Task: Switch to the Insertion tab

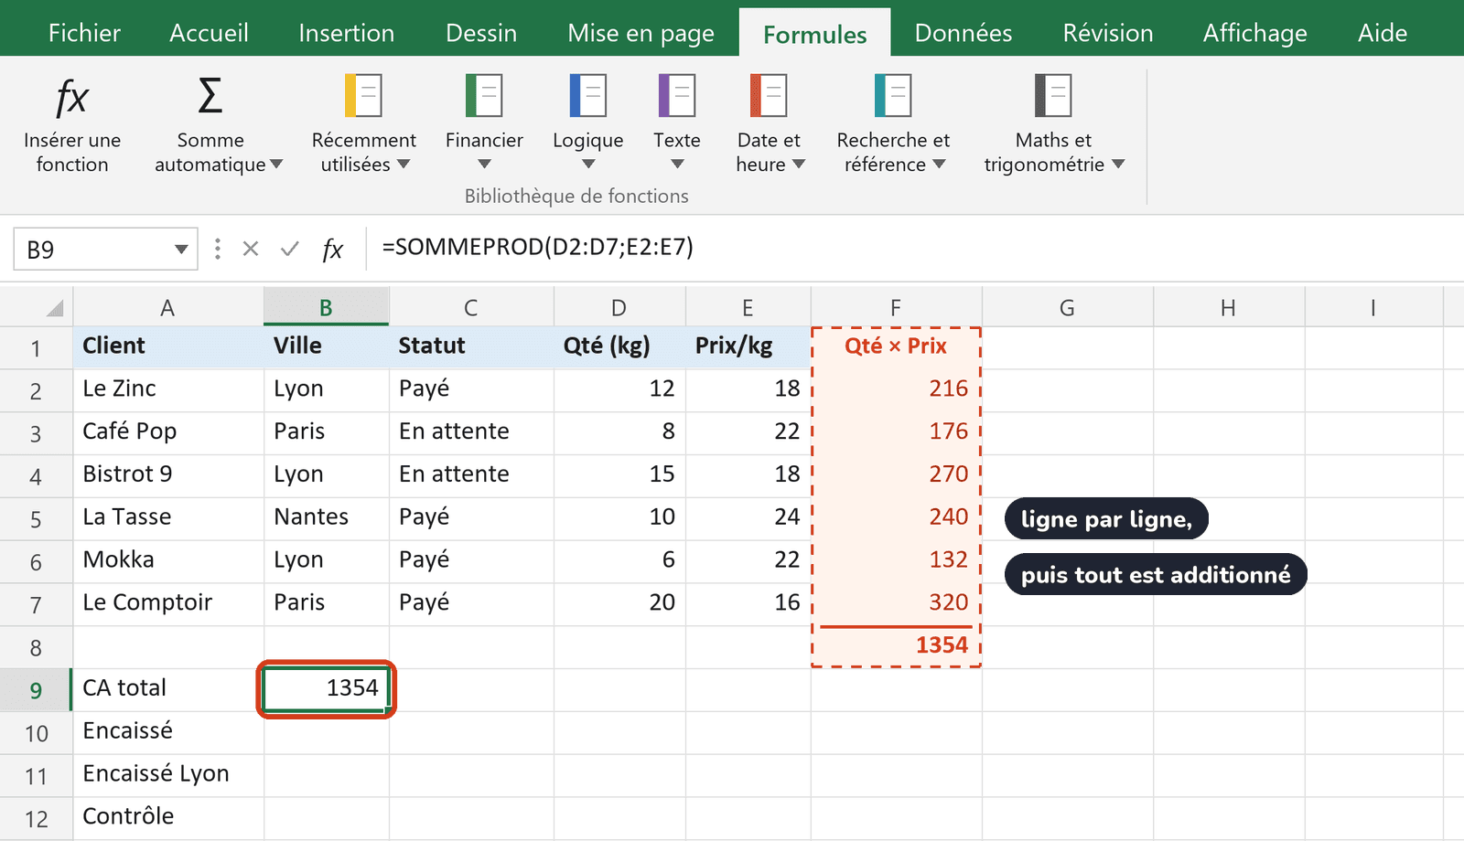Action: point(346,33)
